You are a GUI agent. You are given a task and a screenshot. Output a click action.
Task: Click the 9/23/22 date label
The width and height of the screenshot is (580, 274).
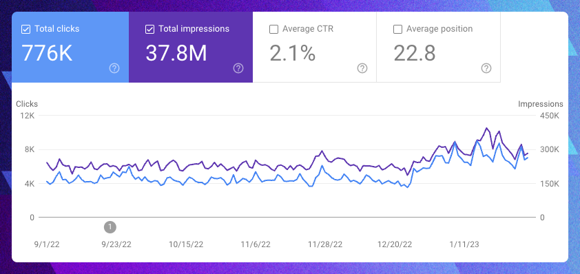click(x=116, y=244)
